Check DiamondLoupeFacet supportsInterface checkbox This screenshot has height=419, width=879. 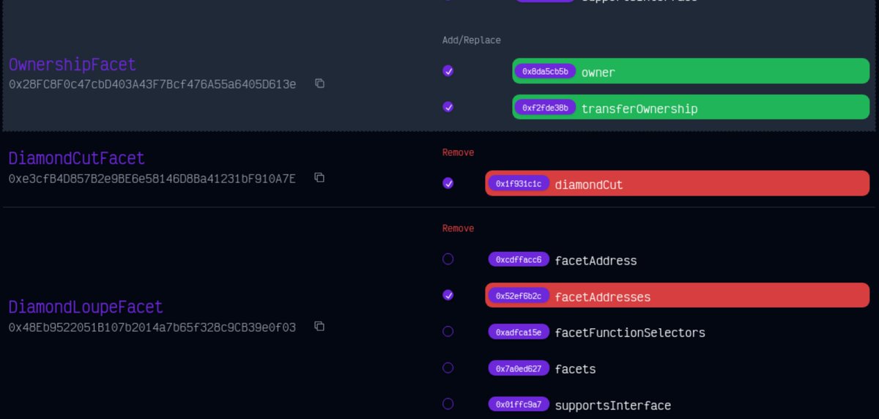448,404
